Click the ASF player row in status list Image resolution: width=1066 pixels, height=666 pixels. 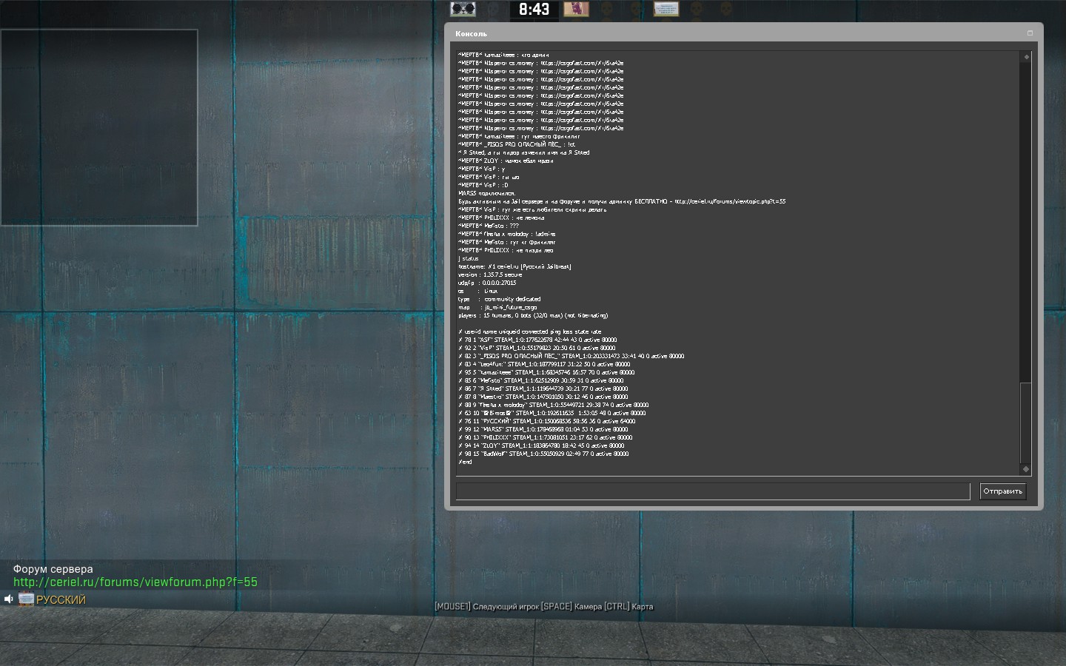point(537,340)
